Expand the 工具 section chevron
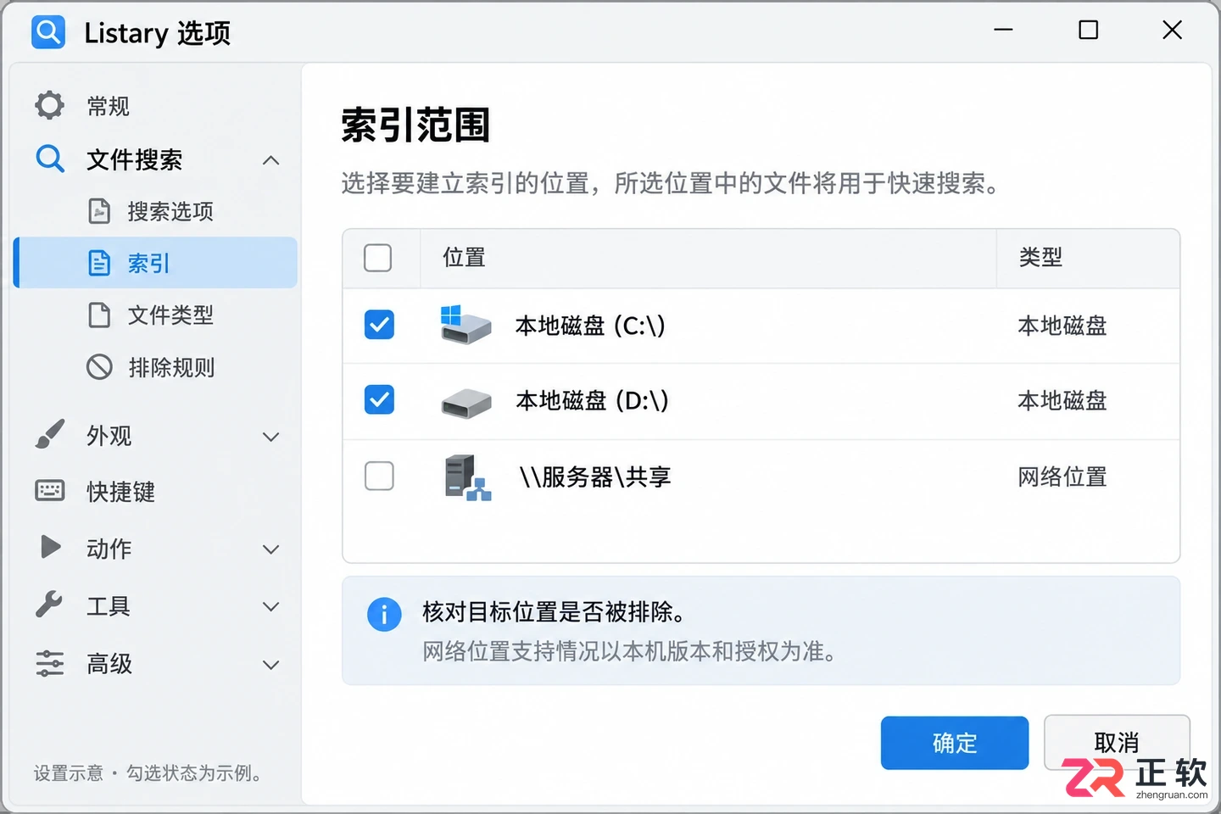 pos(271,607)
